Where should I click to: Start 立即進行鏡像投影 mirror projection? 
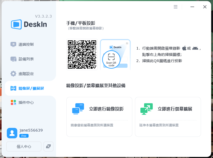coord(99,108)
